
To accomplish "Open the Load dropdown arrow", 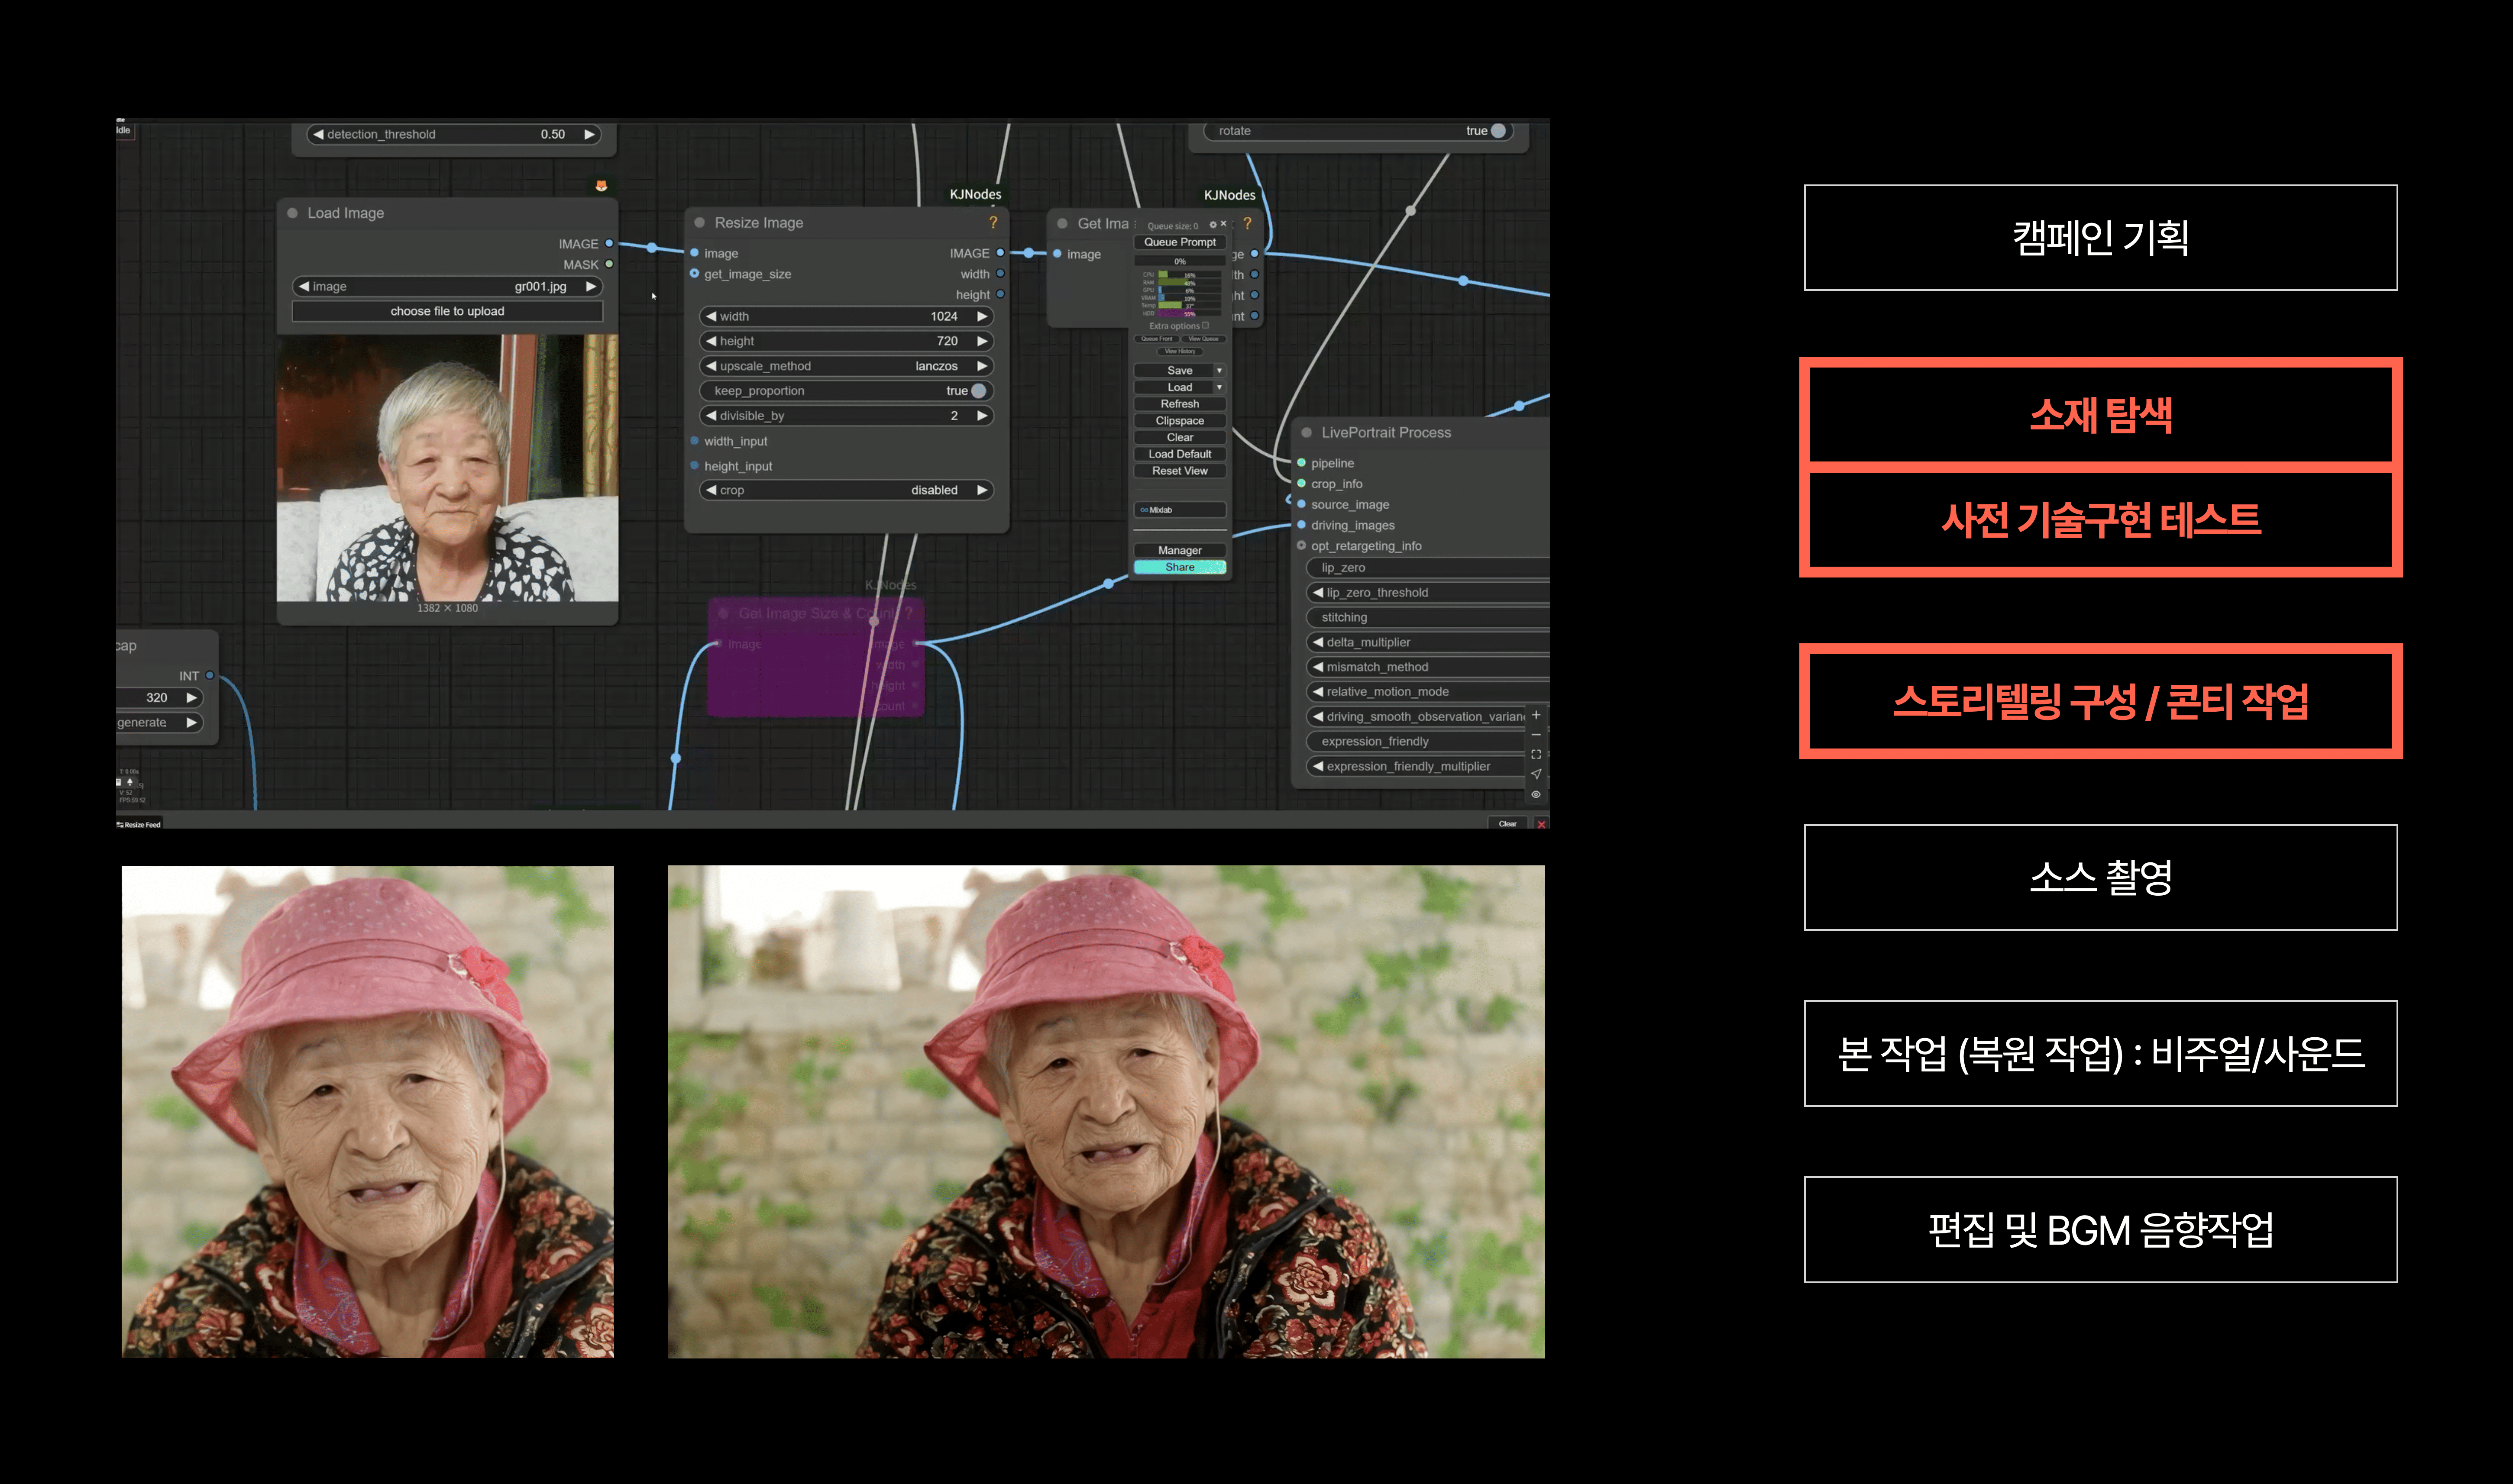I will click(x=1219, y=388).
